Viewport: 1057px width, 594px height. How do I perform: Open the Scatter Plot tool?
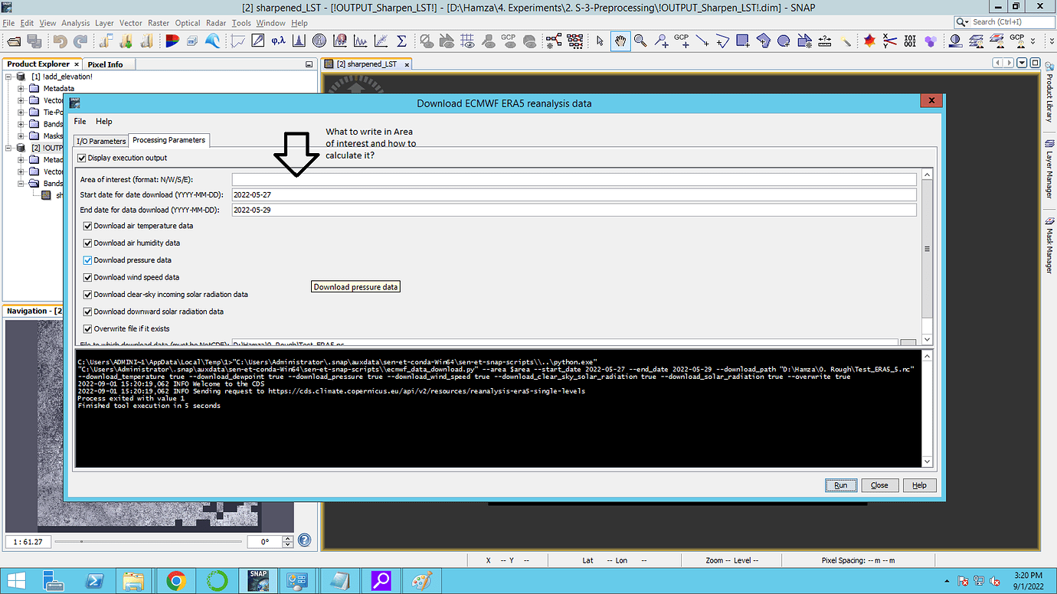point(381,41)
